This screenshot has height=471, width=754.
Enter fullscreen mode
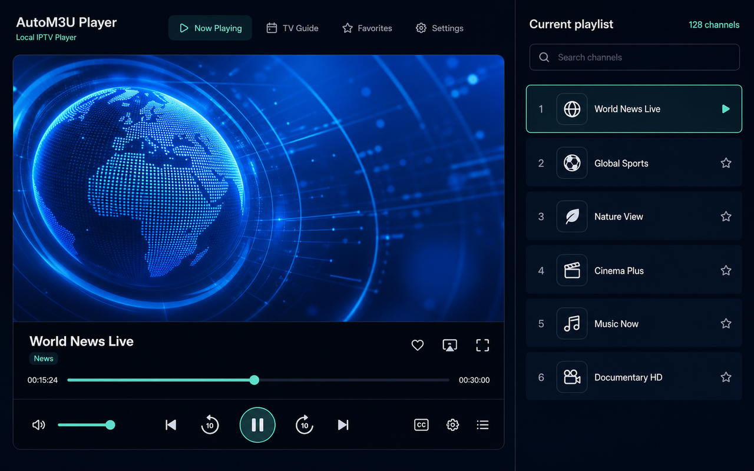point(482,345)
